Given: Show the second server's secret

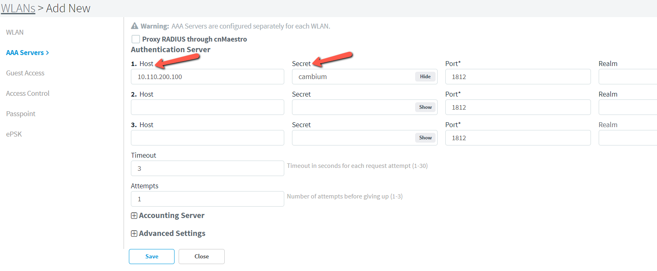Looking at the screenshot, I should [x=425, y=107].
